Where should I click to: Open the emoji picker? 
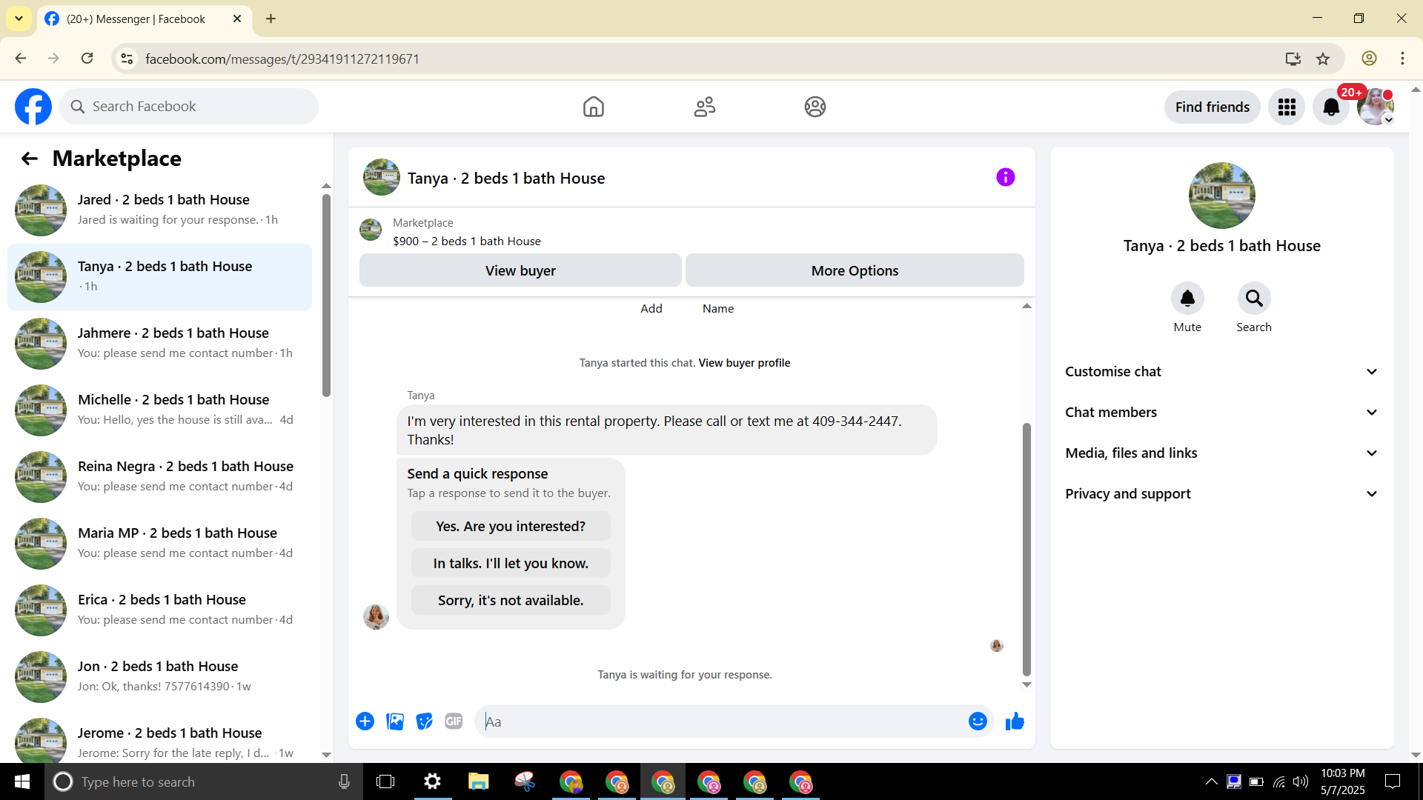pos(978,721)
